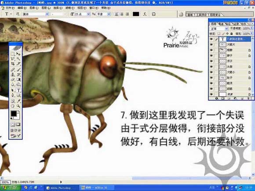
Task: Click the left align text icon
Action: pyautogui.click(x=117, y=14)
